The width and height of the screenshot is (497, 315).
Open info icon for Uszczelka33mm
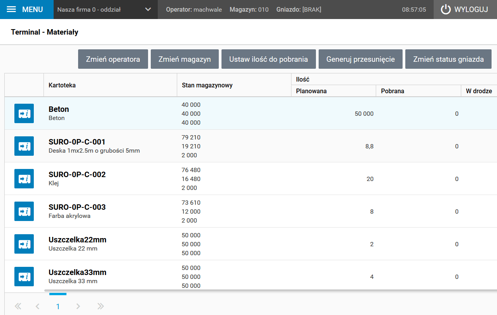point(24,277)
